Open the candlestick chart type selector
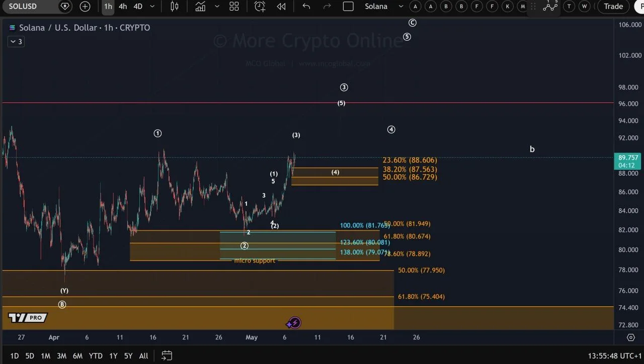This screenshot has width=644, height=364. click(175, 7)
